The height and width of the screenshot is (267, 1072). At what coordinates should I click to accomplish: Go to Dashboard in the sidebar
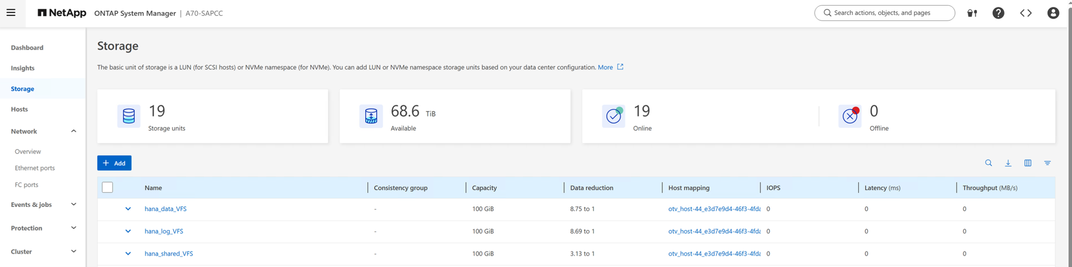(x=27, y=48)
